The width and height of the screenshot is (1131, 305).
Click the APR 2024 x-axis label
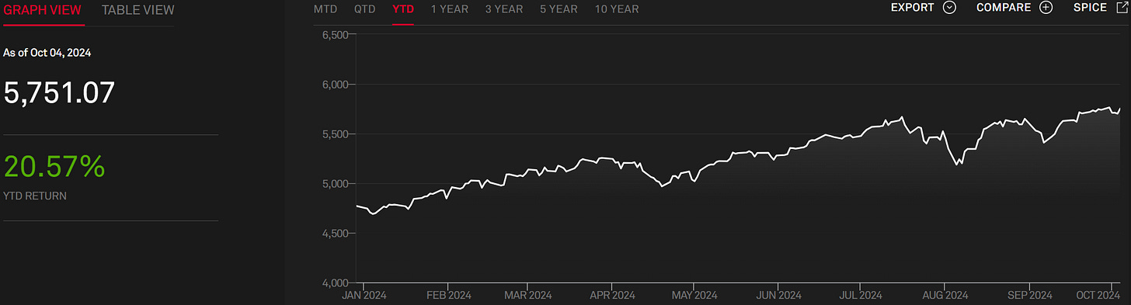(x=612, y=295)
